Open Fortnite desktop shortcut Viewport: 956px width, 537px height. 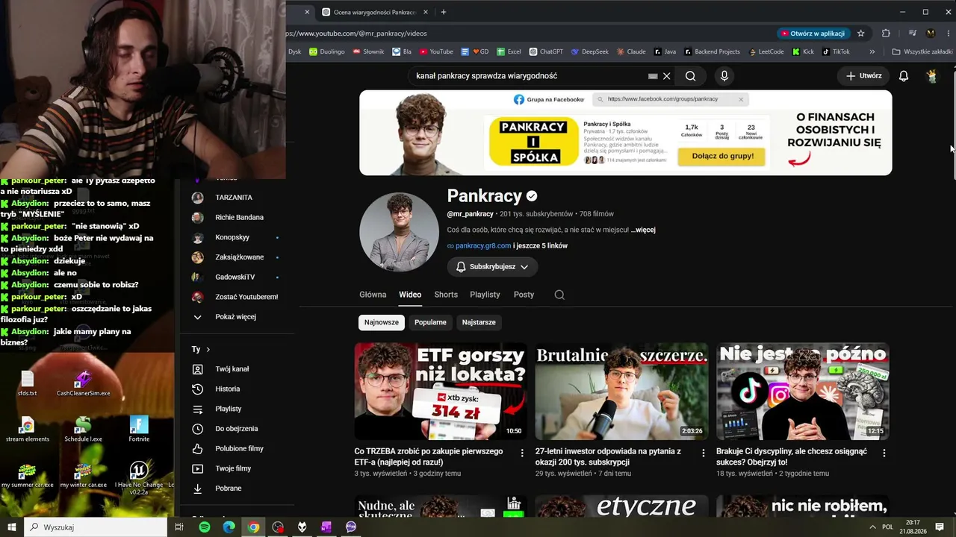click(x=139, y=429)
